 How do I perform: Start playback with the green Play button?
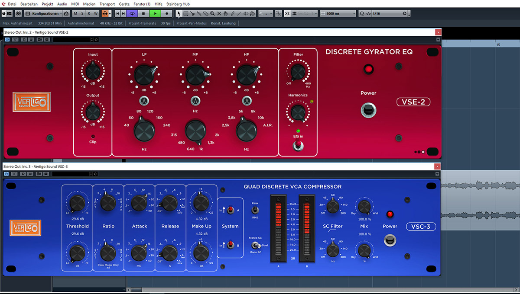click(155, 13)
